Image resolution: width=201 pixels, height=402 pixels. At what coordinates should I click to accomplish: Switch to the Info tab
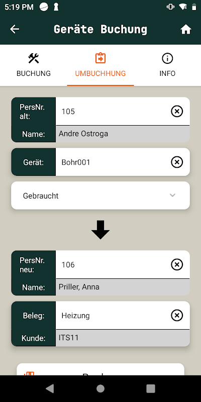pos(167,65)
